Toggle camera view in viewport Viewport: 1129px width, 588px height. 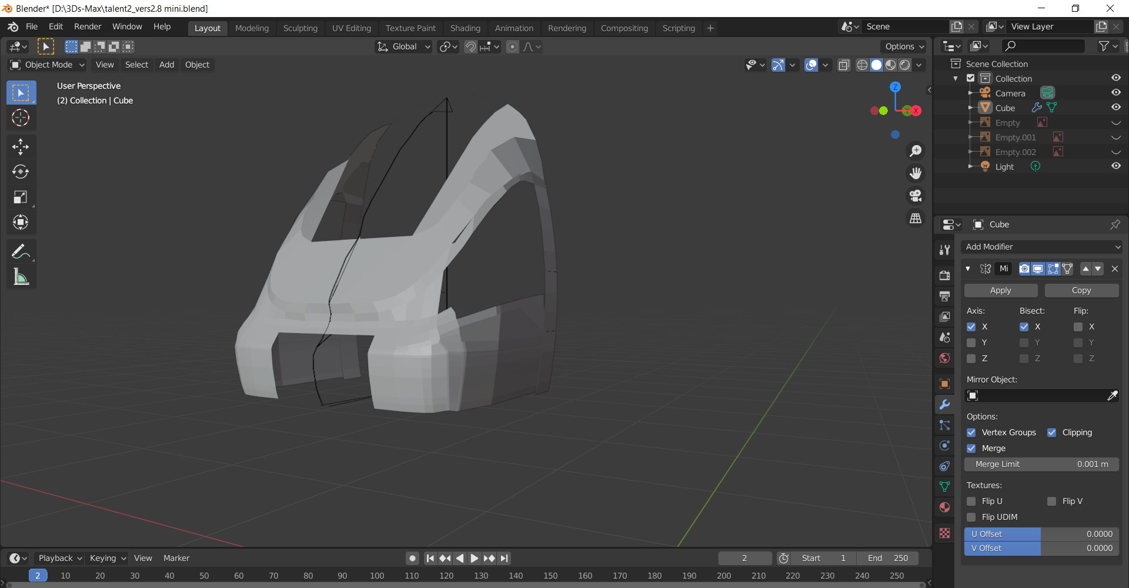[x=916, y=196]
